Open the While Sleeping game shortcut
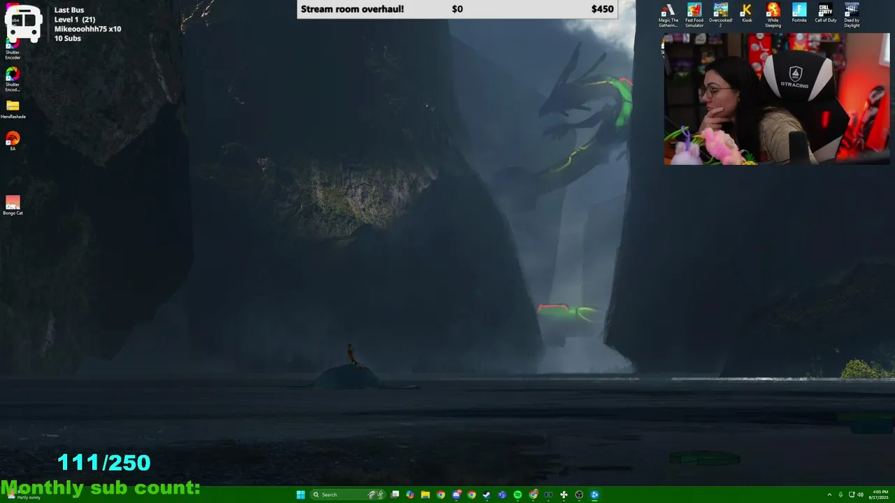895x503 pixels. (773, 15)
